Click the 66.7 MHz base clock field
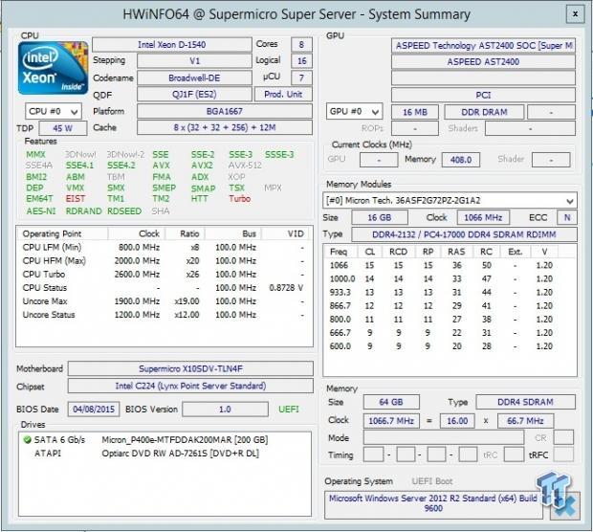Viewport: 593px width, 532px height. tap(525, 421)
